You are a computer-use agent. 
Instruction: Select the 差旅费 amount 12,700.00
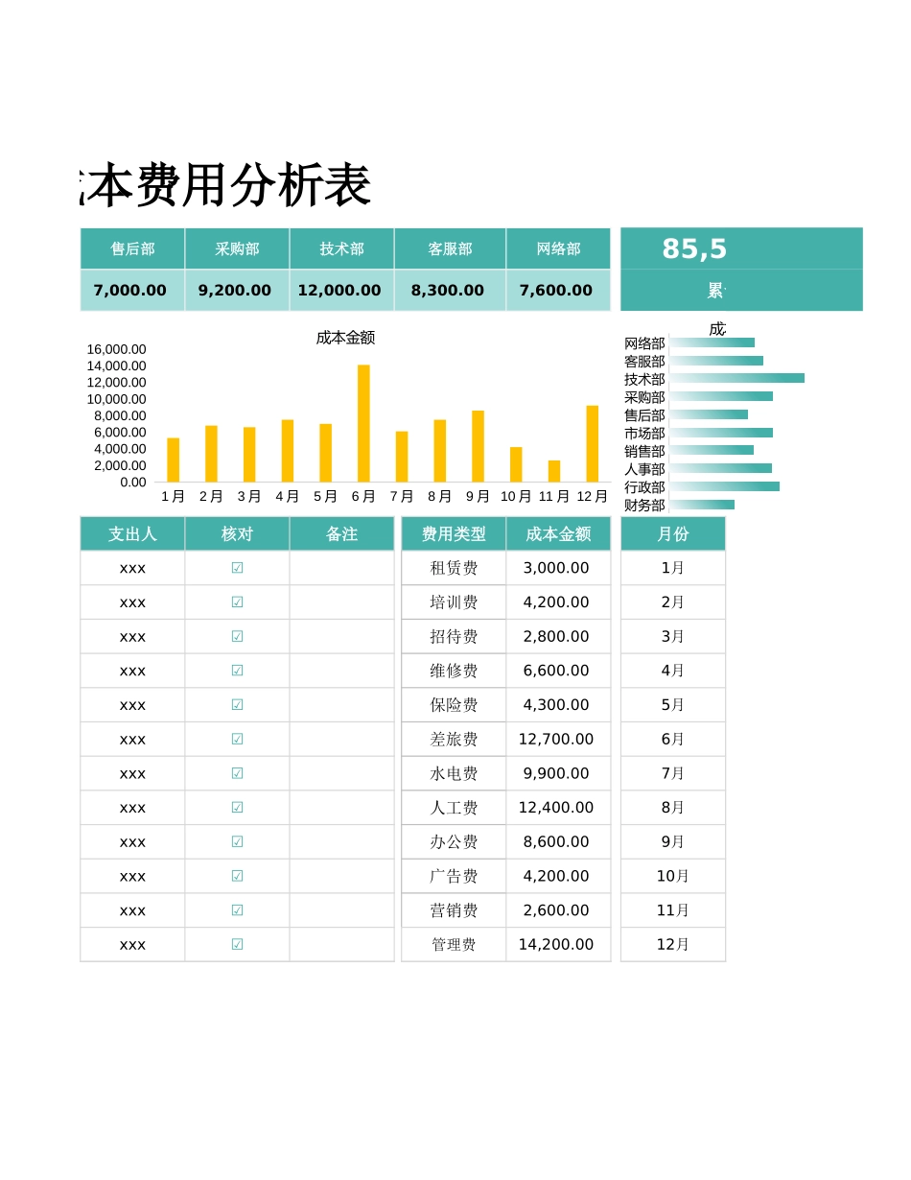[558, 739]
